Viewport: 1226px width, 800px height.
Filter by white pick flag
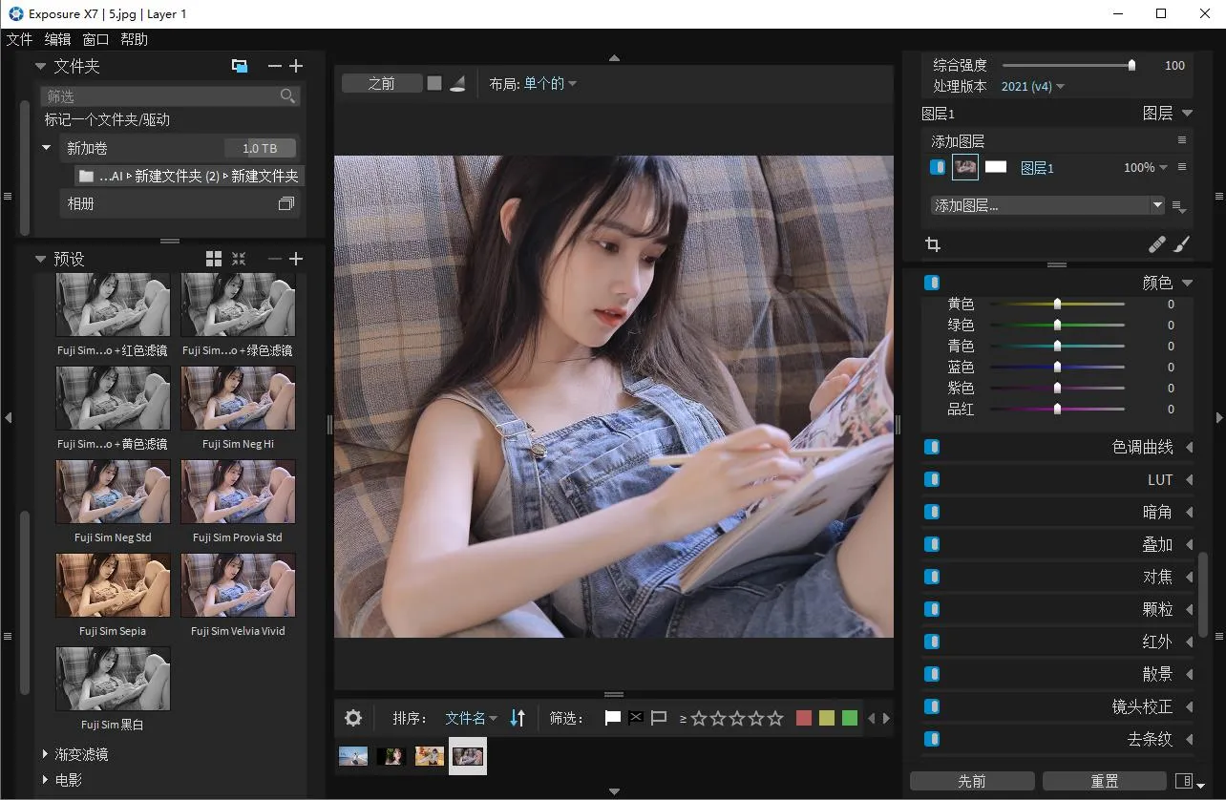coord(613,718)
